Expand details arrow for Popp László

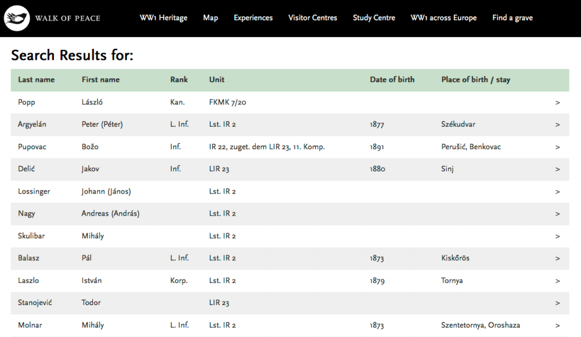click(x=557, y=102)
